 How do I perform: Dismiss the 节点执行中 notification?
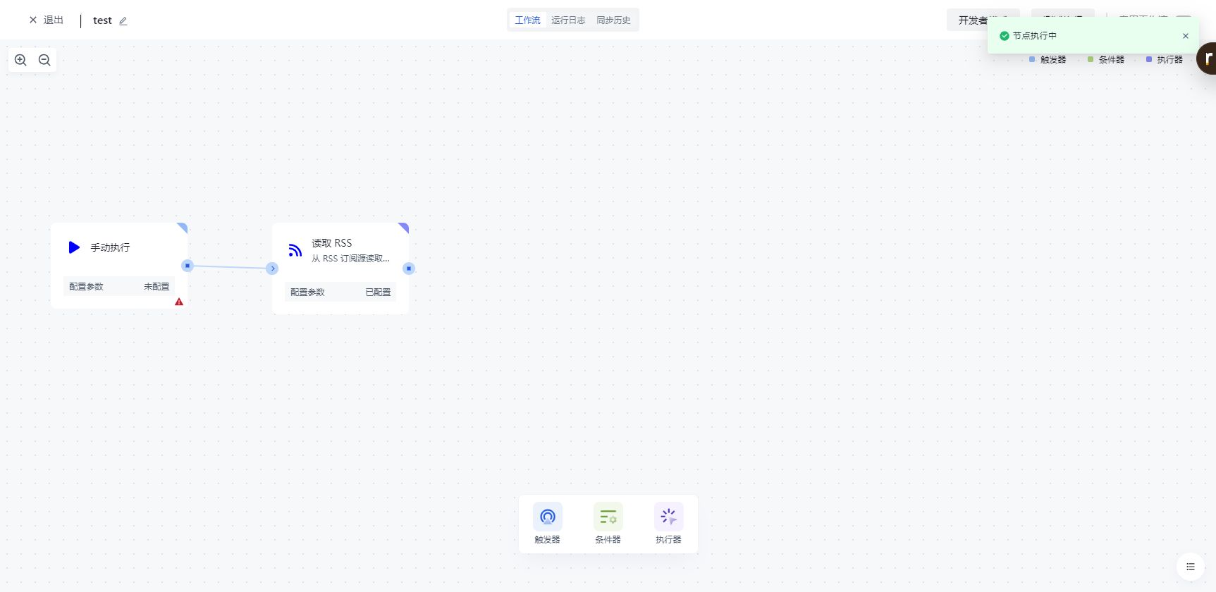1185,36
